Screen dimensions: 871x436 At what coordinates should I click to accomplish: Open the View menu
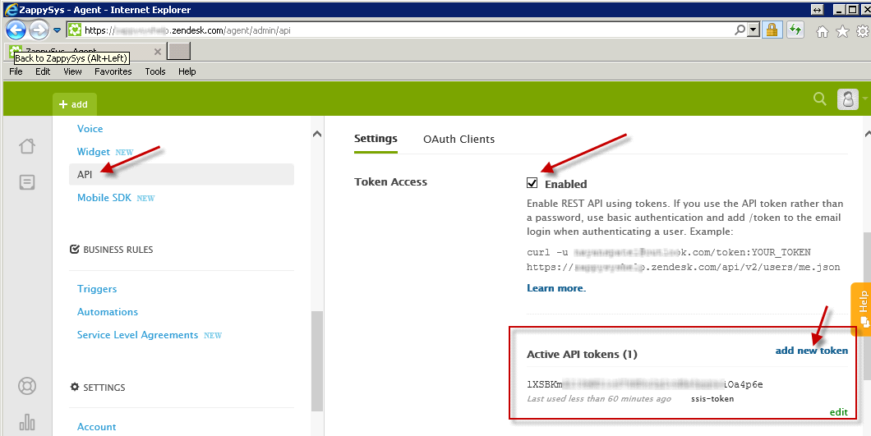(73, 71)
